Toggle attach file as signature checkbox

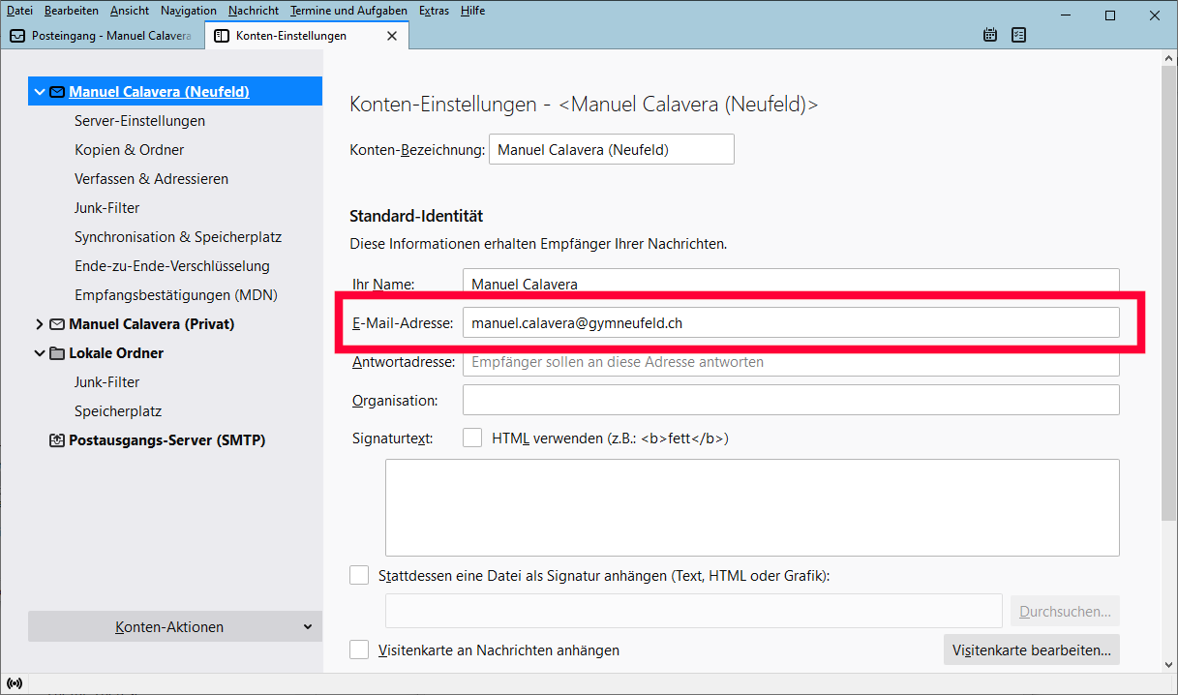tap(359, 576)
